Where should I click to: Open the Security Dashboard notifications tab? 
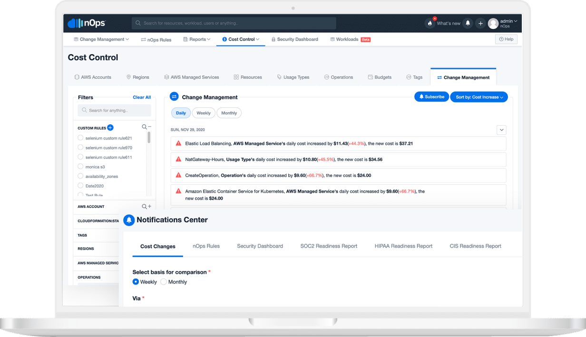(x=260, y=246)
